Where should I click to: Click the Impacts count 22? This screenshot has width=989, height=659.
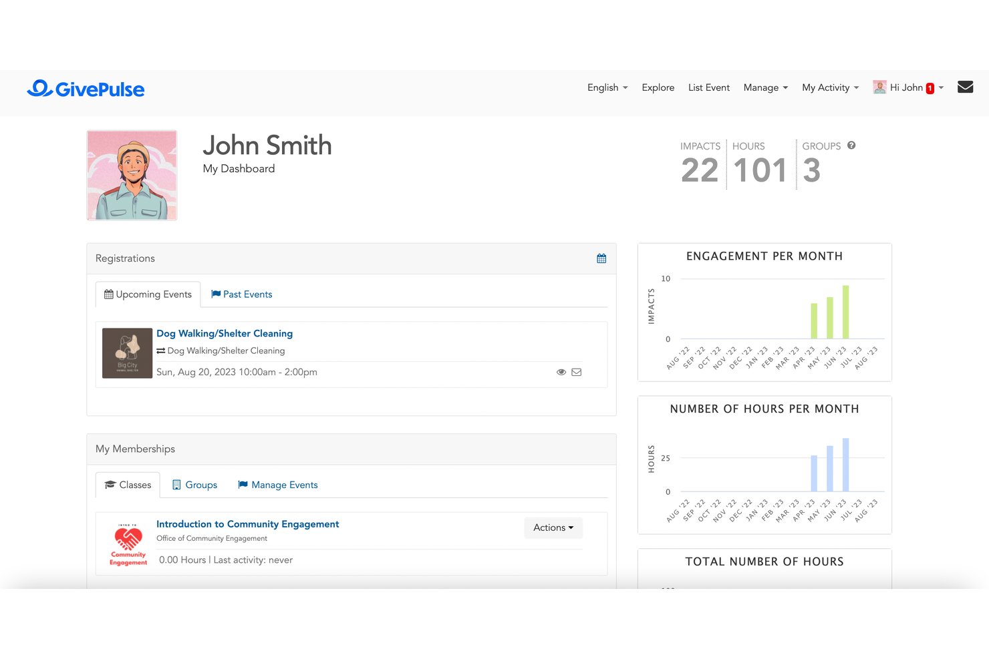pos(700,170)
